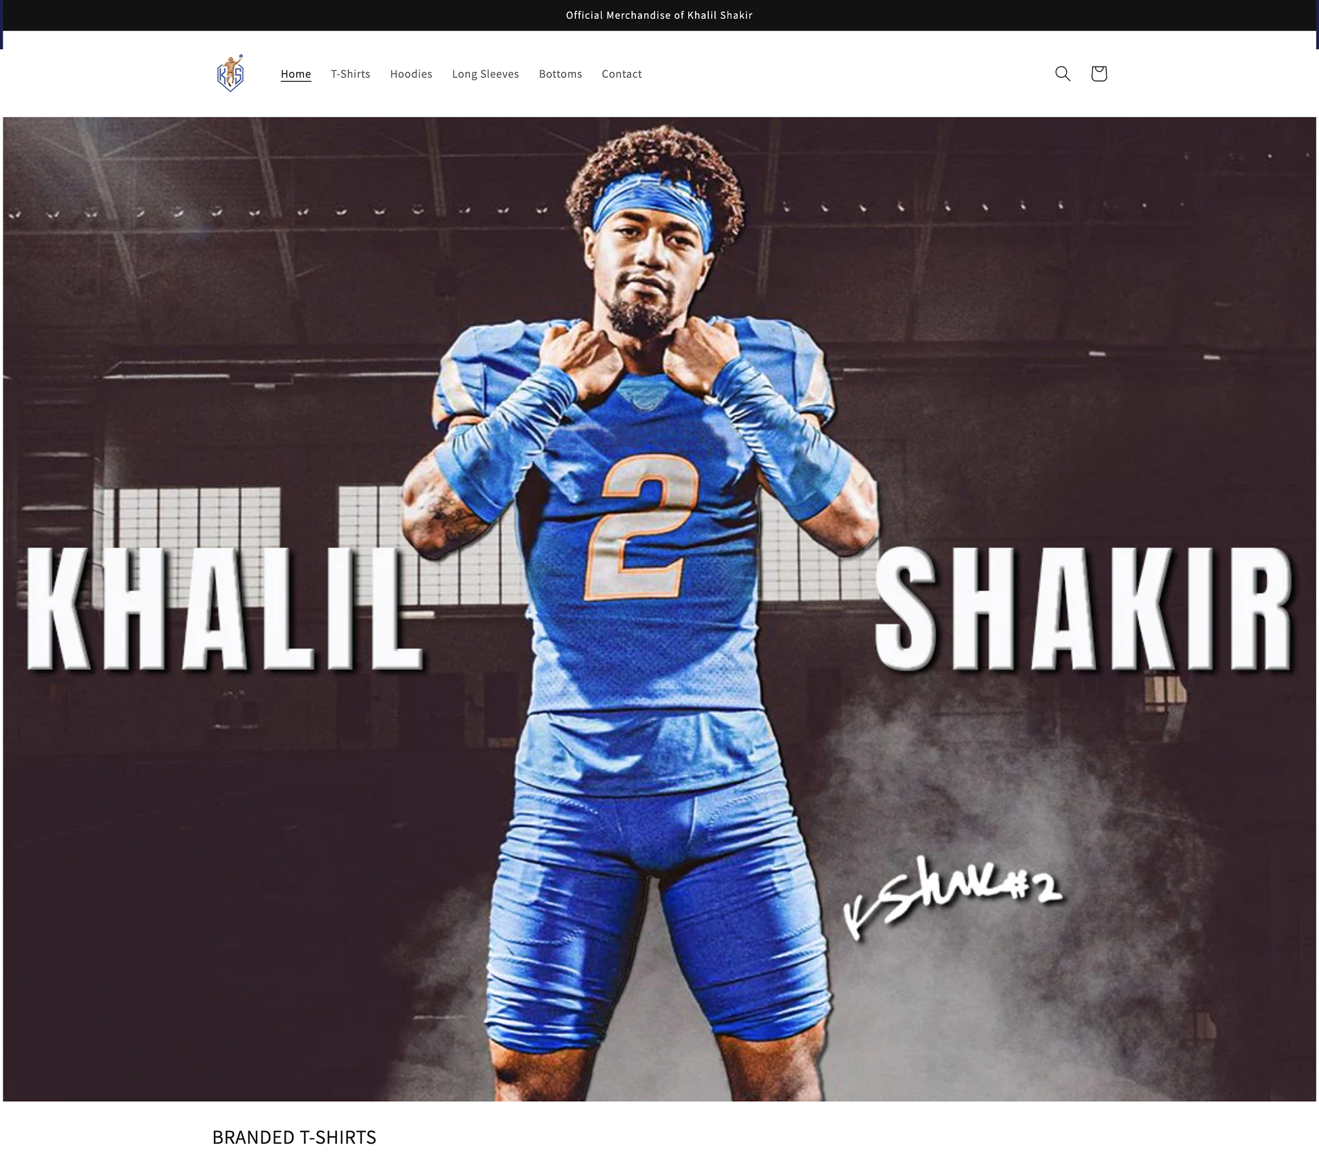
Task: Open the T-Shirts menu item
Action: coord(351,74)
